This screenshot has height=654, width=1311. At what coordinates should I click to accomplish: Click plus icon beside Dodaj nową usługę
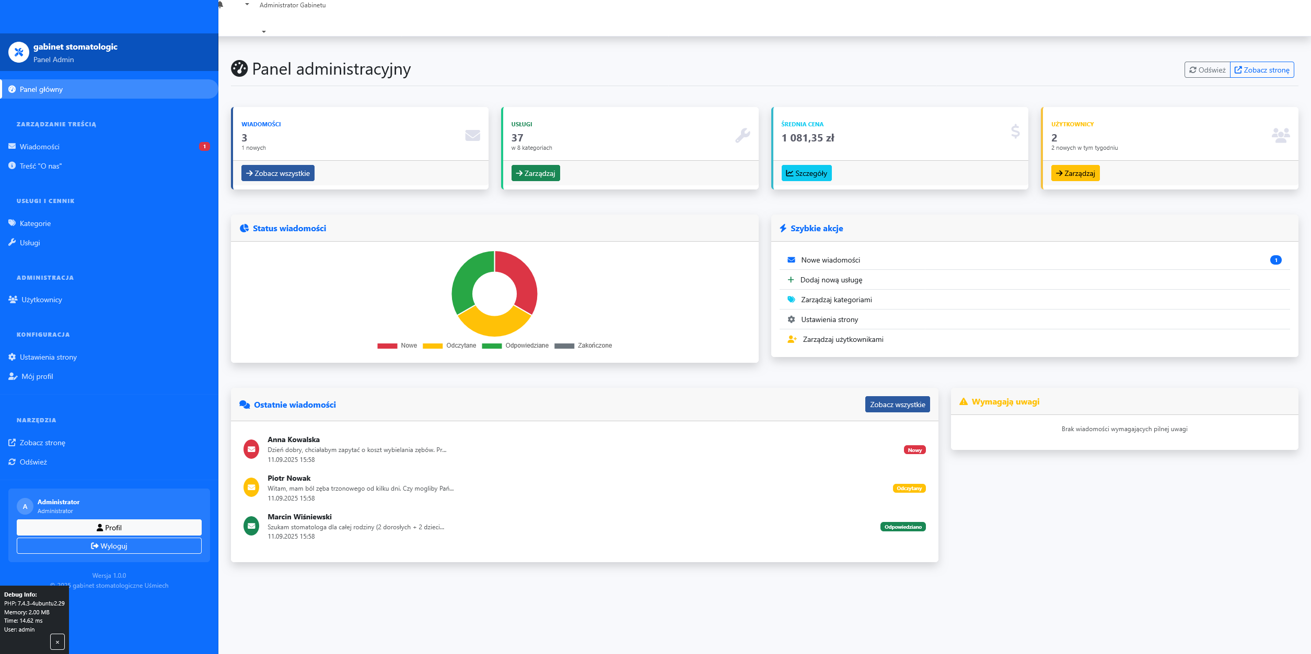pos(791,280)
